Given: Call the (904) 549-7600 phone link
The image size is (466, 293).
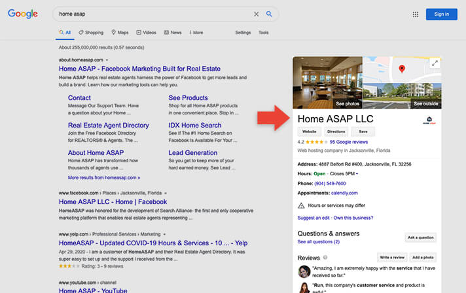Looking at the screenshot, I should [330, 184].
